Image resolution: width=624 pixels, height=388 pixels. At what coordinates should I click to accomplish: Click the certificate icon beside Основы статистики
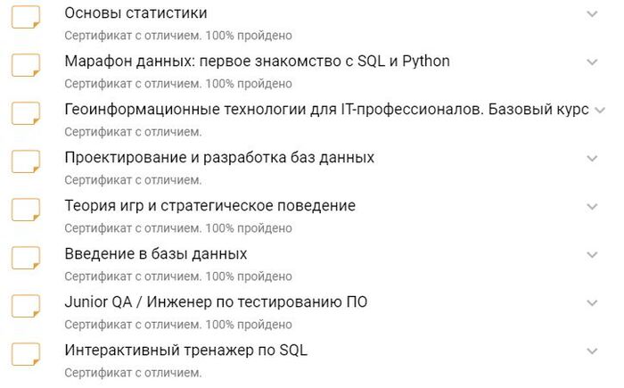tap(26, 18)
